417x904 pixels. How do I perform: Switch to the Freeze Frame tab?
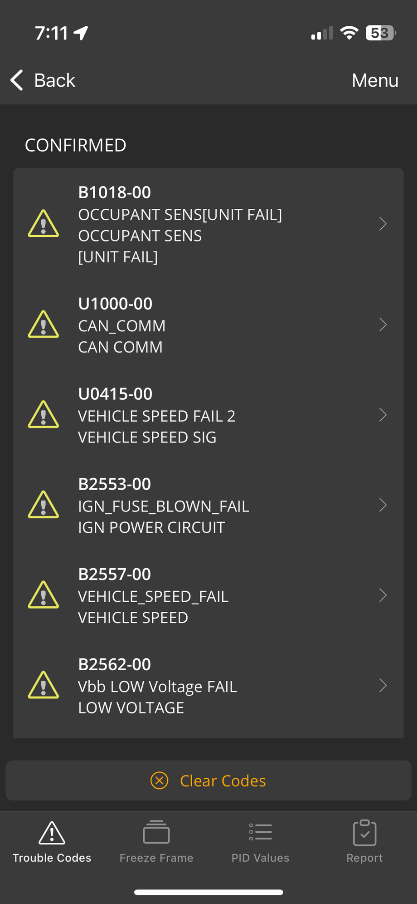[x=156, y=841]
